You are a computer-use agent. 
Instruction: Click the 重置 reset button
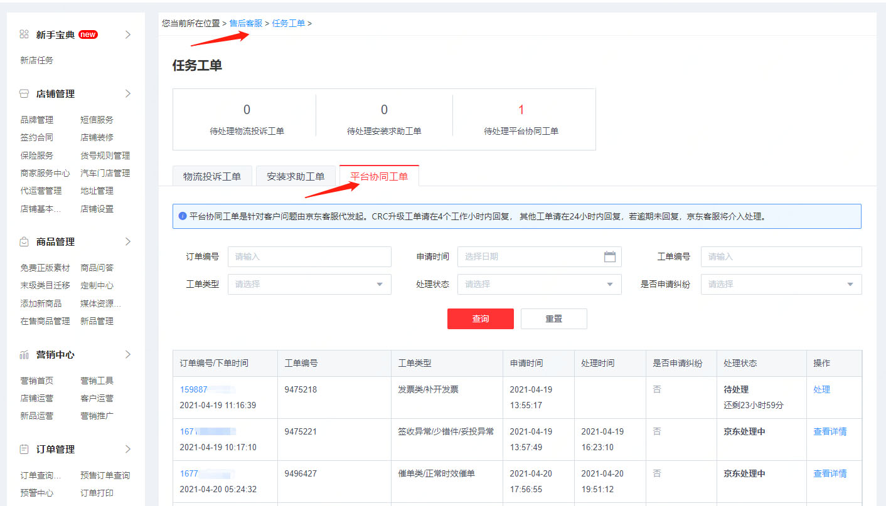[x=553, y=319]
